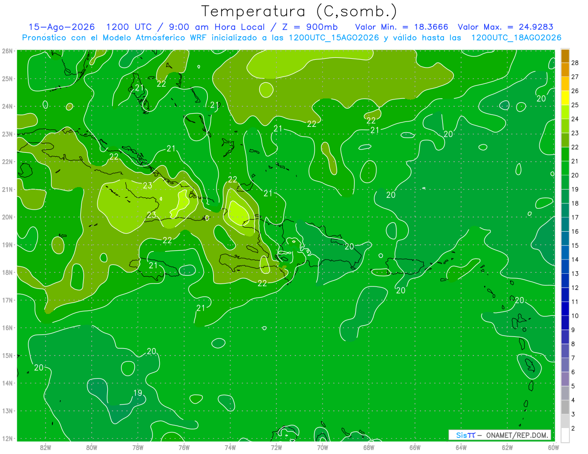Click the '76W' longitude axis label
Image resolution: width=588 pixels, height=454 pixels.
[x=184, y=447]
